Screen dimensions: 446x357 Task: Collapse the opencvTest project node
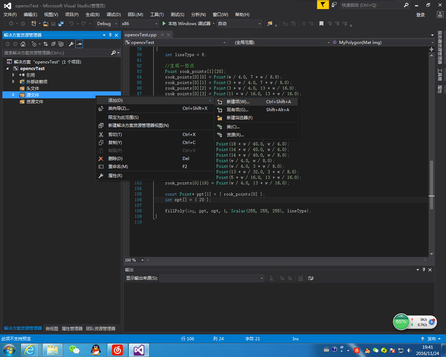(x=7, y=68)
